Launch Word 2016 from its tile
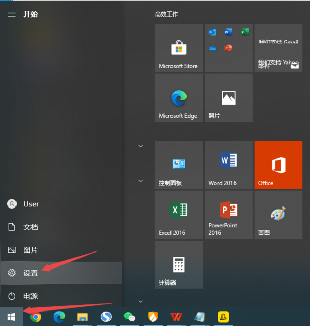Viewport: 310px width, 326px height. pyautogui.click(x=228, y=165)
